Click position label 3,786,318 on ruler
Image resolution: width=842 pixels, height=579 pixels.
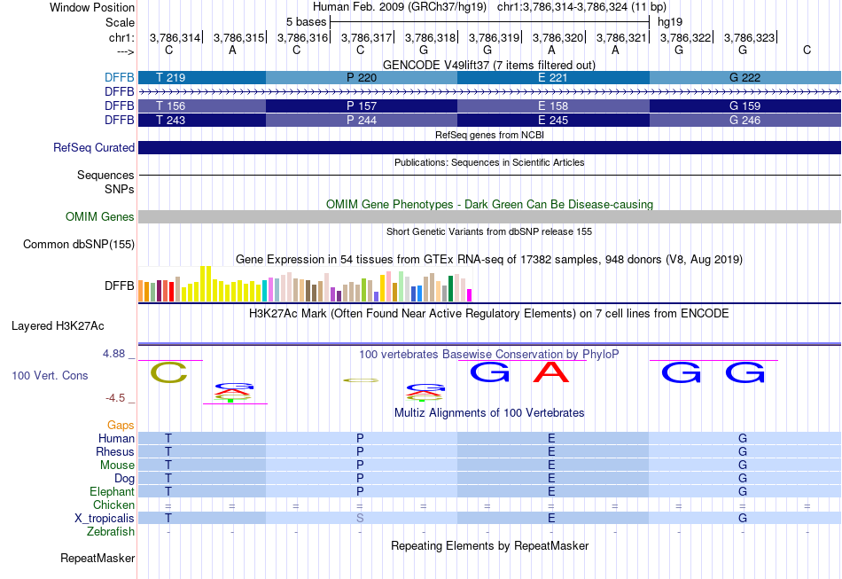pyautogui.click(x=430, y=37)
